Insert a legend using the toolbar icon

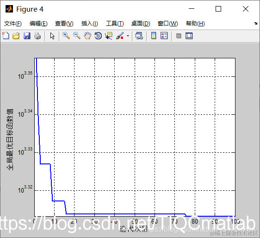164,36
